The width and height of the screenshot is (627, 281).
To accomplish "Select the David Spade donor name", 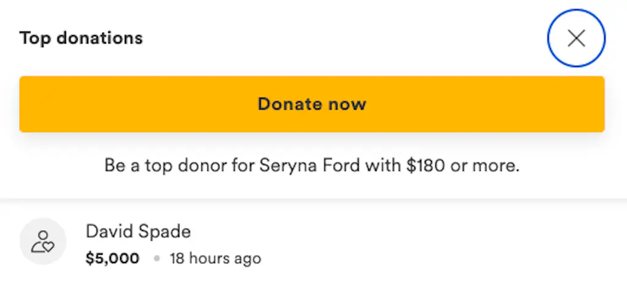I will (138, 231).
